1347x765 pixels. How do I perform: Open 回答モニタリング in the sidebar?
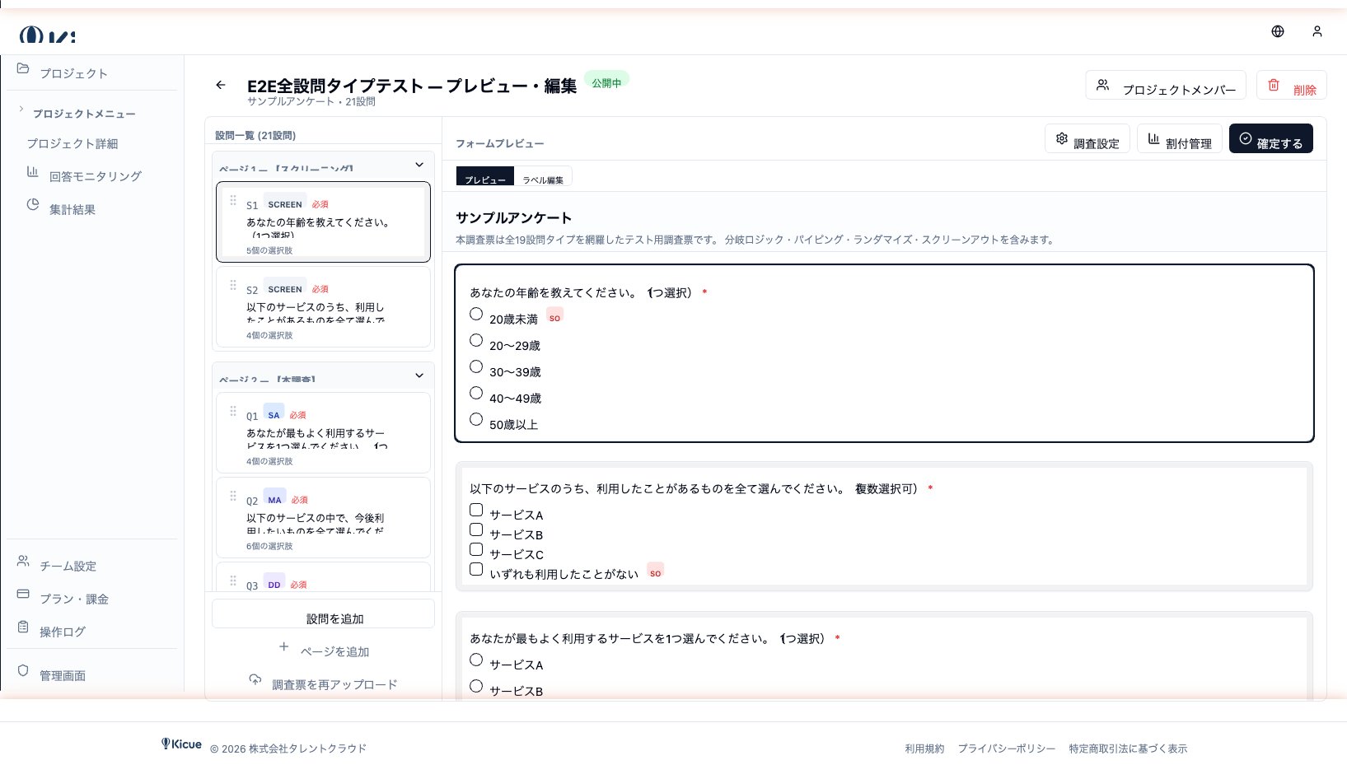95,176
